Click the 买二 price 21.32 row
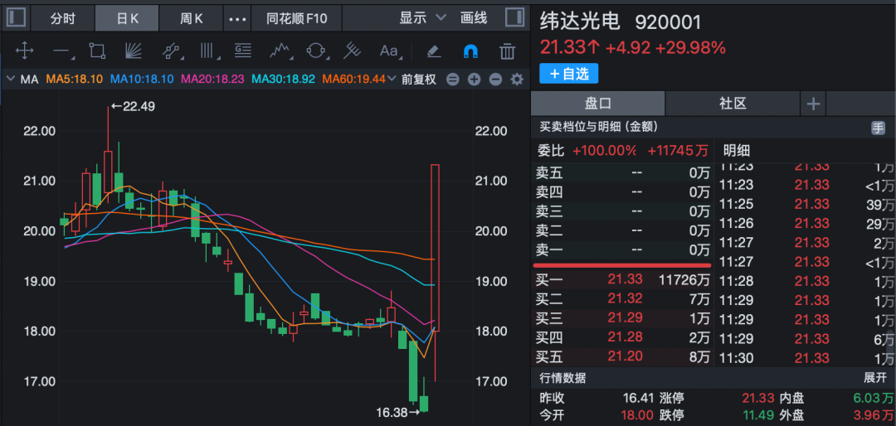The width and height of the screenshot is (896, 426). pyautogui.click(x=623, y=298)
